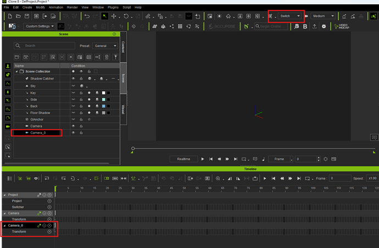Open the settings gear next to export
This screenshot has height=248, width=379.
point(324,26)
